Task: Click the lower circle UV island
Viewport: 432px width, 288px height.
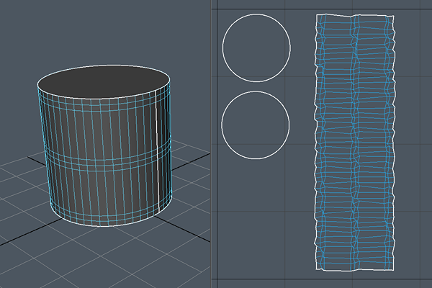Action: coord(256,124)
